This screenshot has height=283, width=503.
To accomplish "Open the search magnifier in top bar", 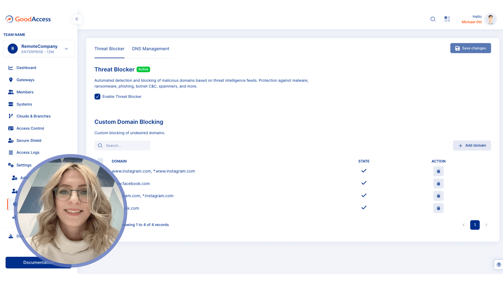I will tap(433, 19).
